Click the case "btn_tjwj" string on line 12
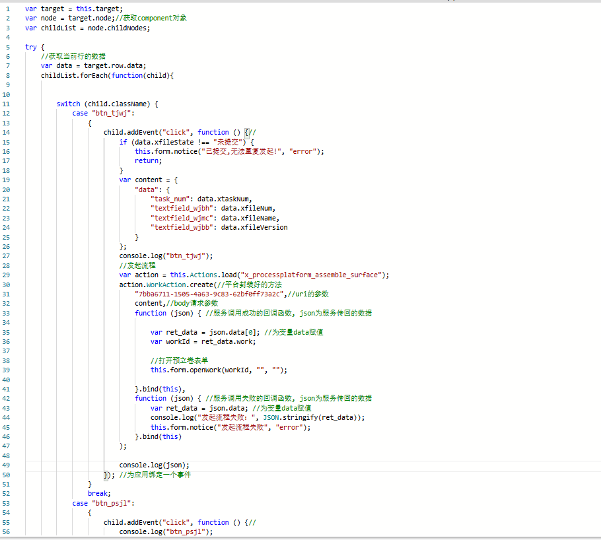The width and height of the screenshot is (601, 540). tap(112, 114)
